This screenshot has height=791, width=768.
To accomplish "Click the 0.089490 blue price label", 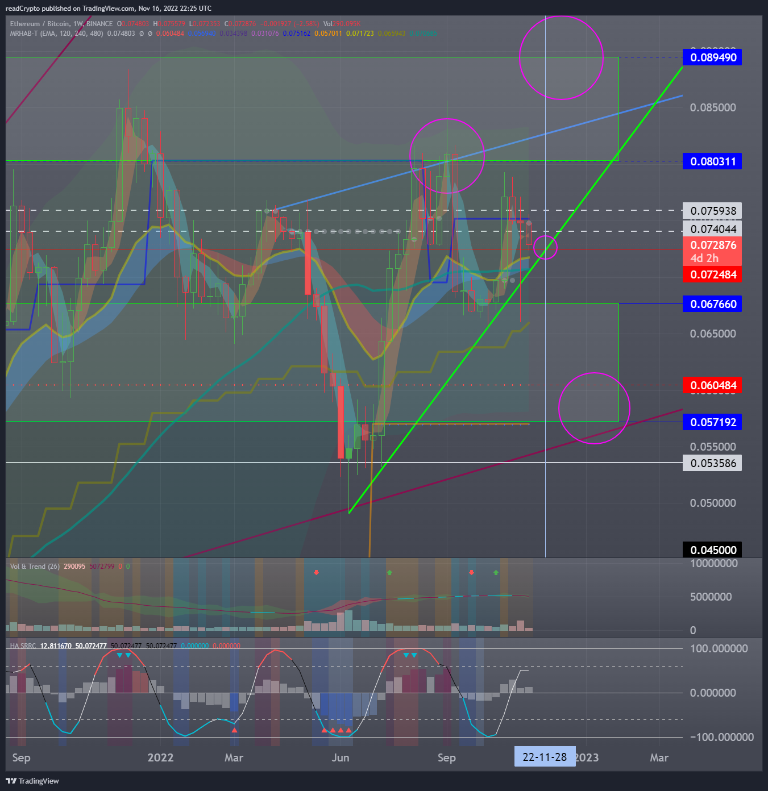I will [713, 57].
